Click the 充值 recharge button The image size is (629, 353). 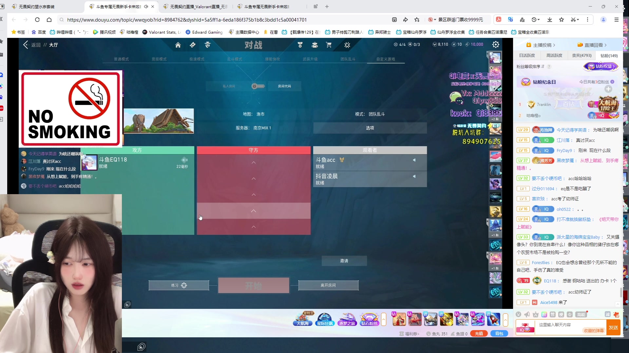479,334
